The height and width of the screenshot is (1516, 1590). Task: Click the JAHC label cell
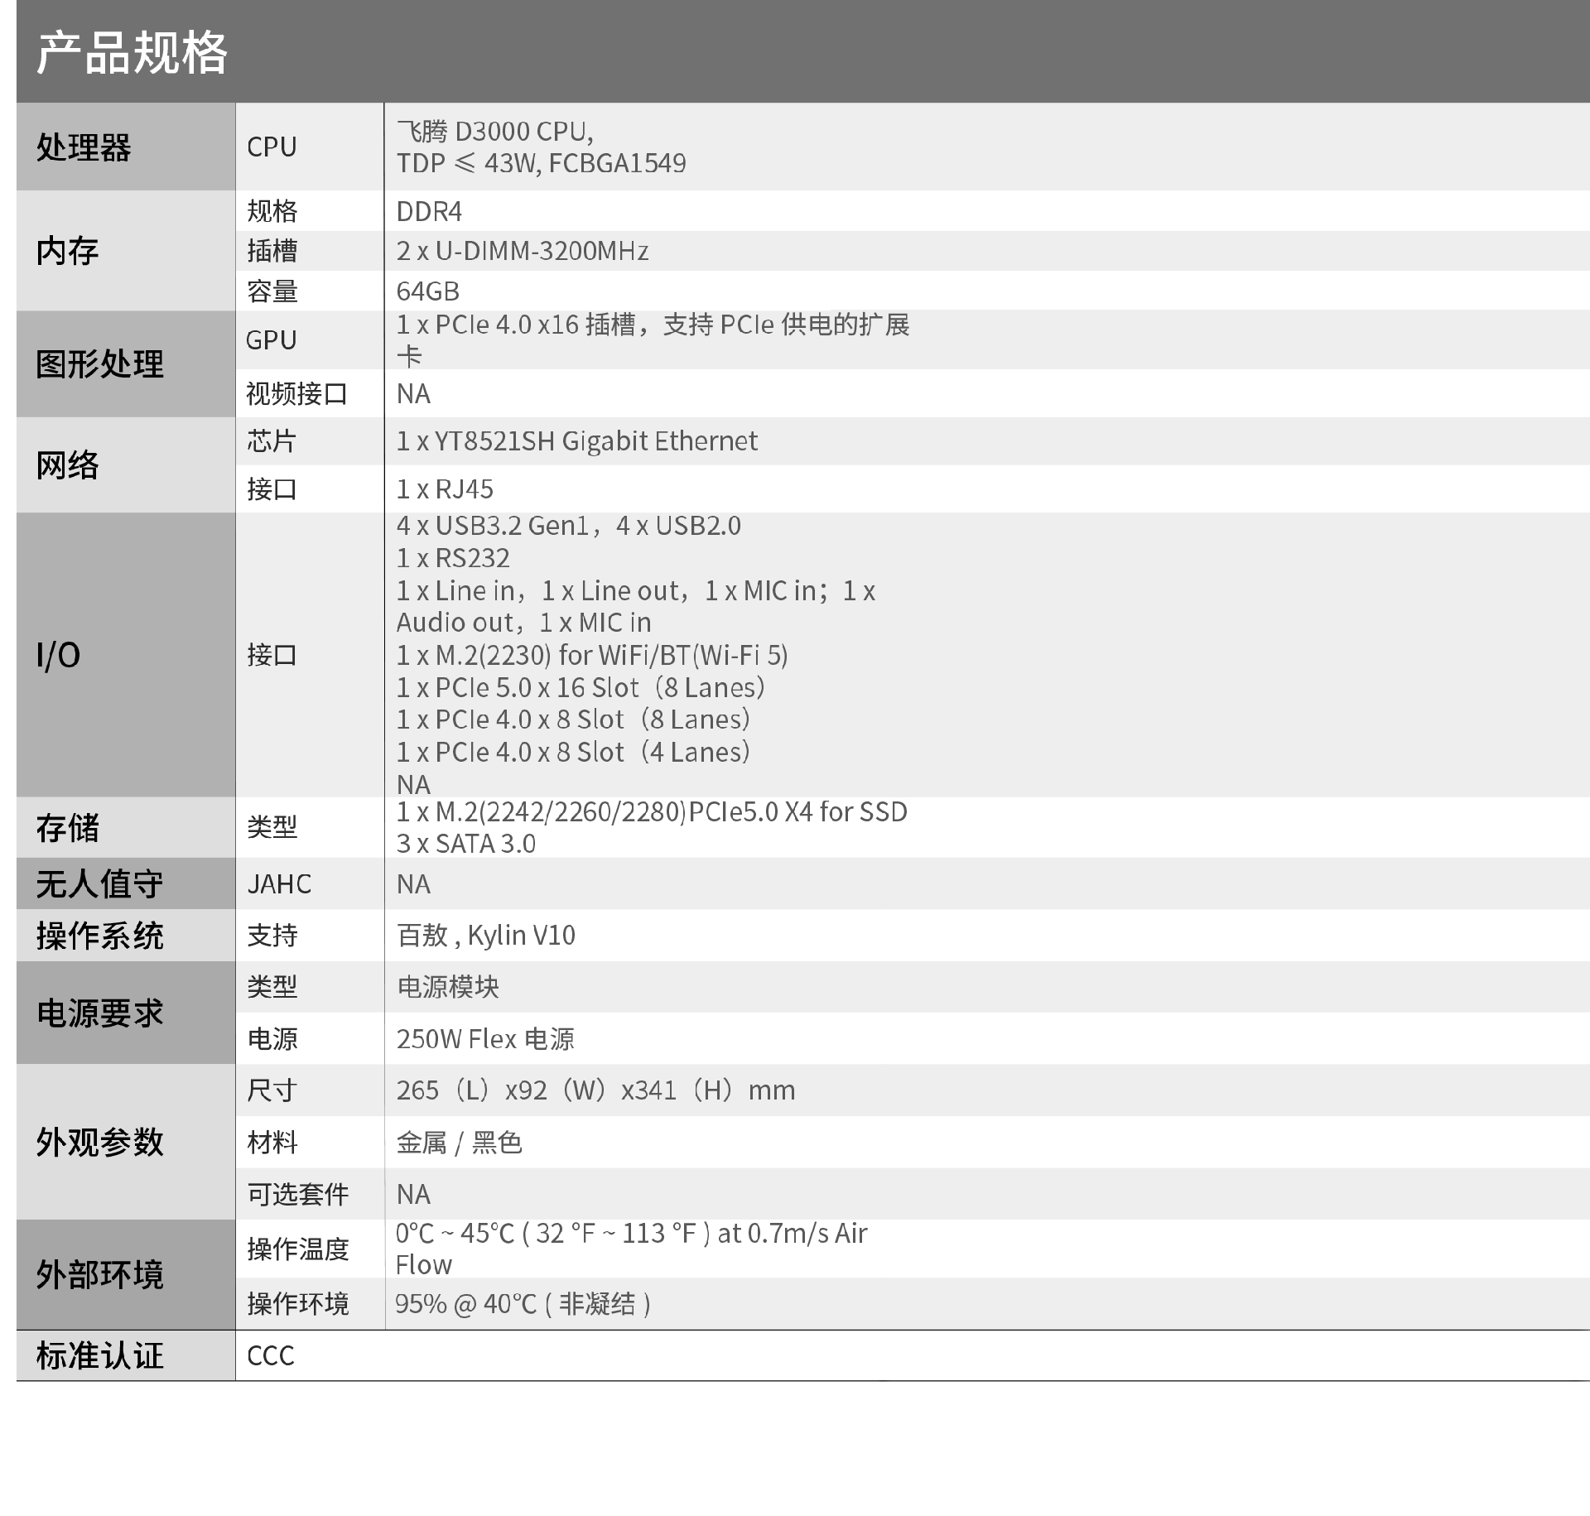click(x=279, y=884)
